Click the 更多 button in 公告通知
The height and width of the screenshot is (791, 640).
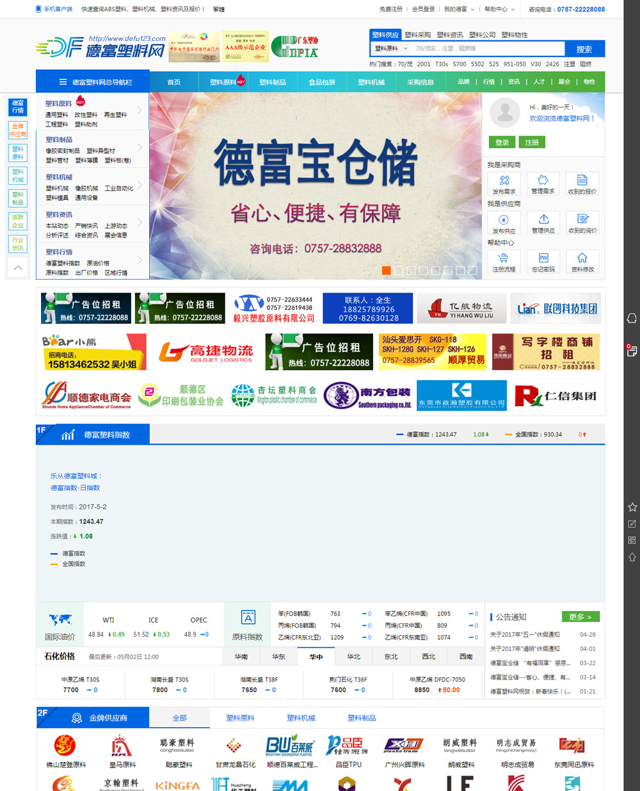(x=580, y=617)
